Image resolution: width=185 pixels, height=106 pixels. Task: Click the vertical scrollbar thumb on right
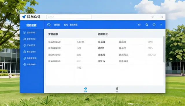[164, 49]
